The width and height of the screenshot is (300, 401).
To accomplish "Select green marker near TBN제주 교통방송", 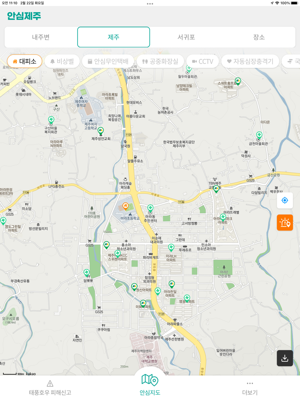I will 216,189.
